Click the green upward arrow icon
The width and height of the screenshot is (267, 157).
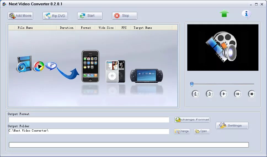click(224, 13)
